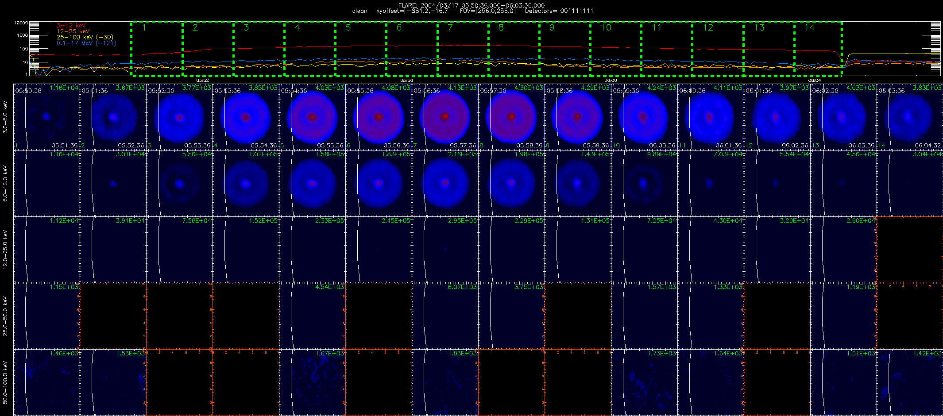Click the 2.95E+05 peak value
This screenshot has height=416, width=943.
463,220
